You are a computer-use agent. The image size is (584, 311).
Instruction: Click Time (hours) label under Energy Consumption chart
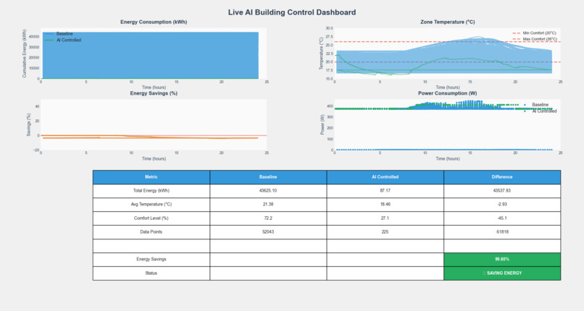pos(154,88)
